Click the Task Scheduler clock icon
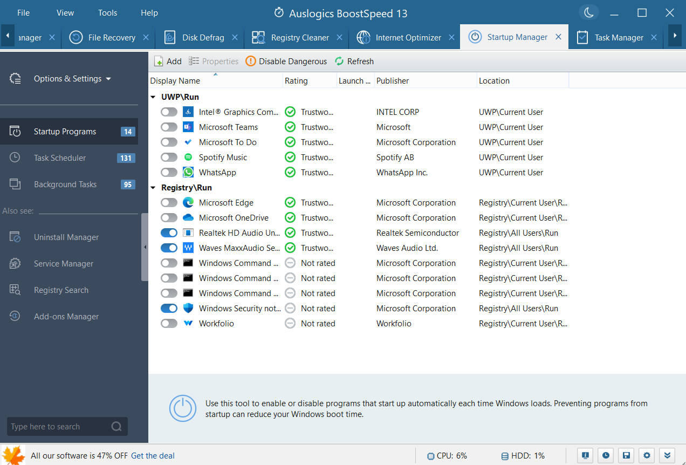 [x=15, y=158]
